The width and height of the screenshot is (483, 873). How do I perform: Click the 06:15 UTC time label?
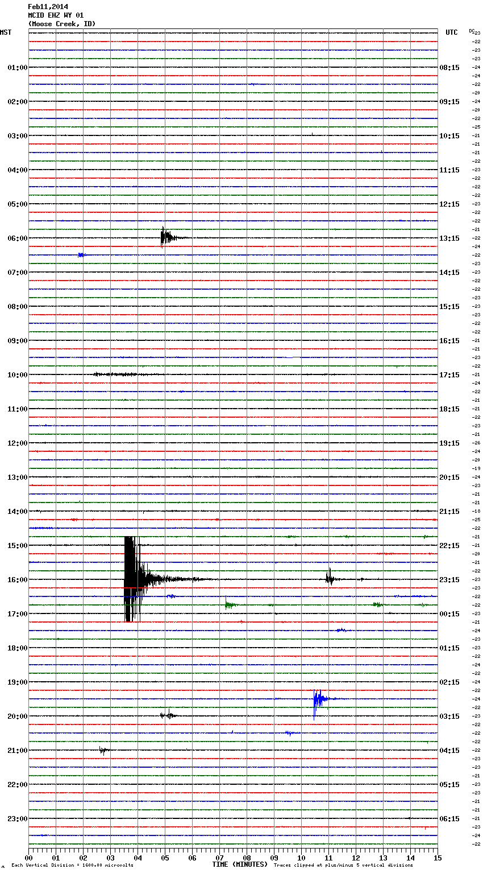[x=449, y=819]
